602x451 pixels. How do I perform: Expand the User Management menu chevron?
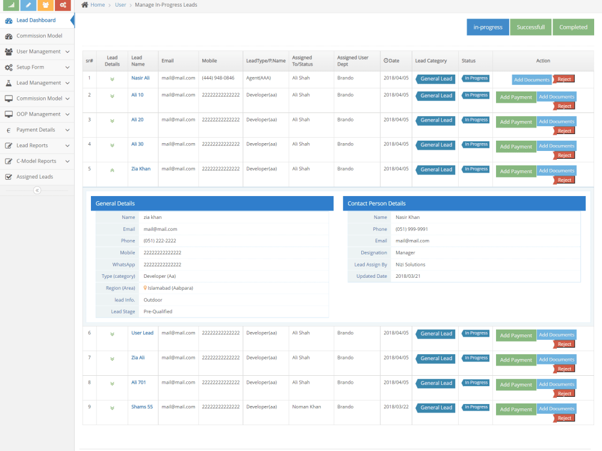tap(67, 52)
